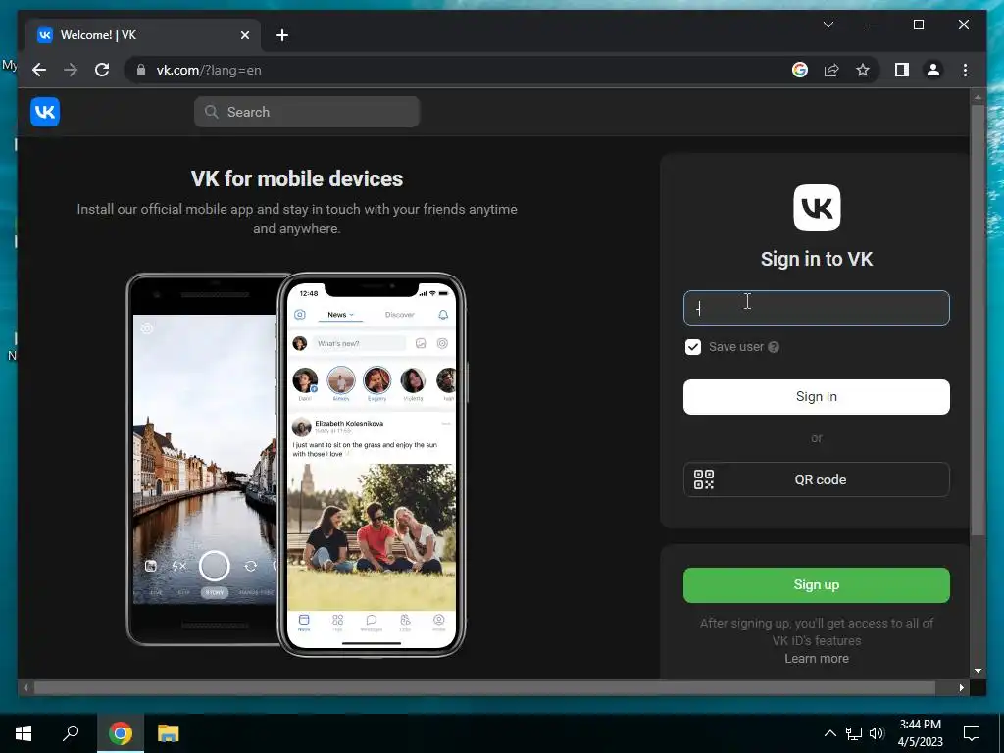Image resolution: width=1004 pixels, height=753 pixels.
Task: Click Chrome in the taskbar
Action: click(x=121, y=733)
